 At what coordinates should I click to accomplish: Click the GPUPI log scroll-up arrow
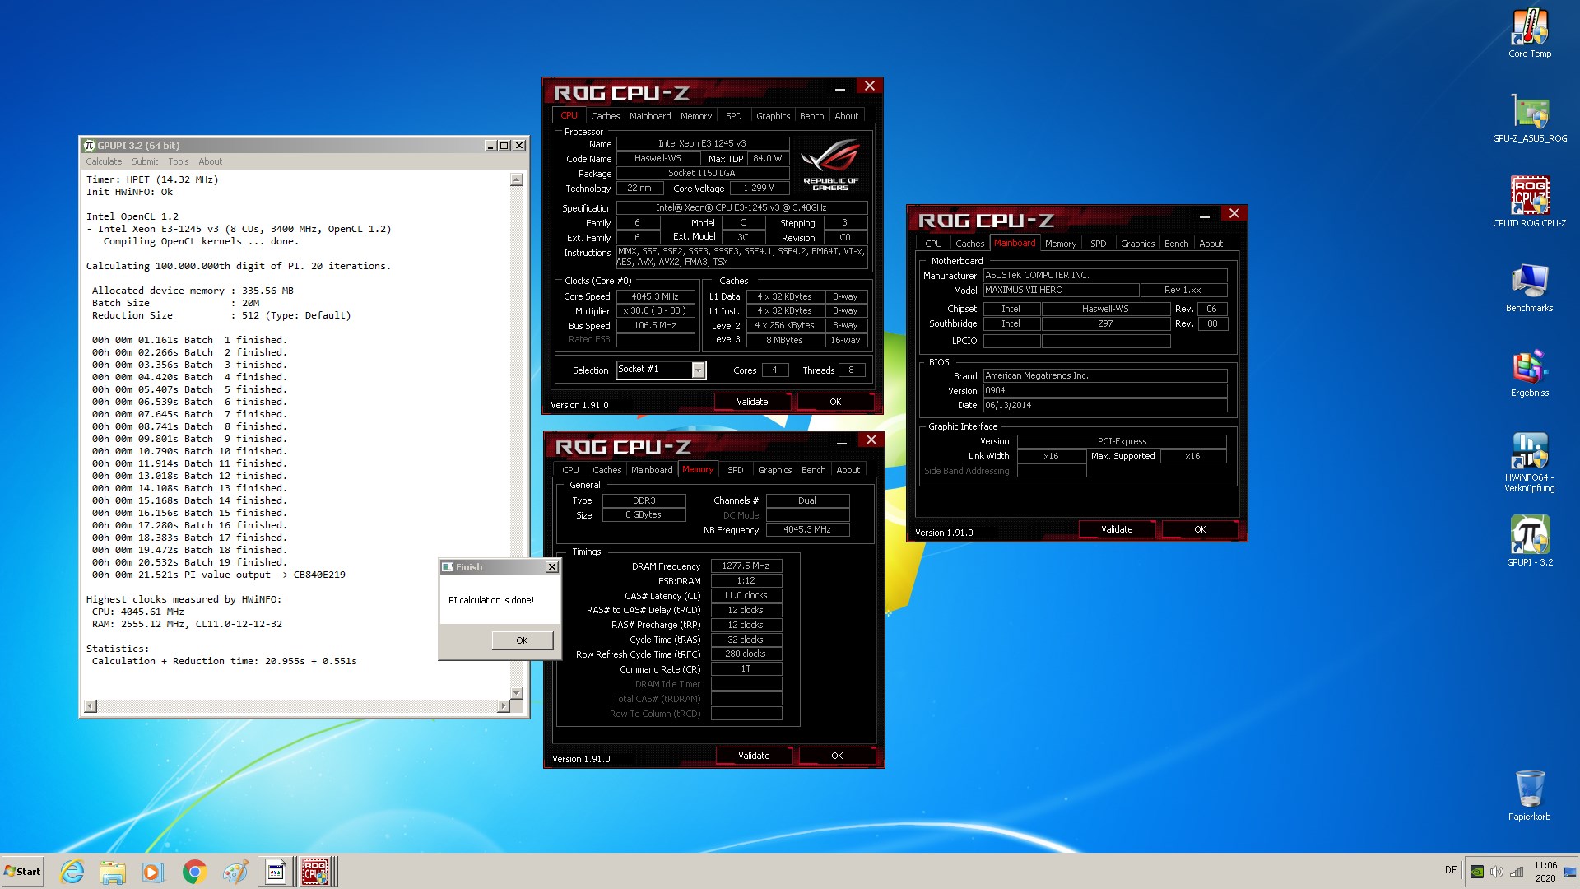coord(517,179)
